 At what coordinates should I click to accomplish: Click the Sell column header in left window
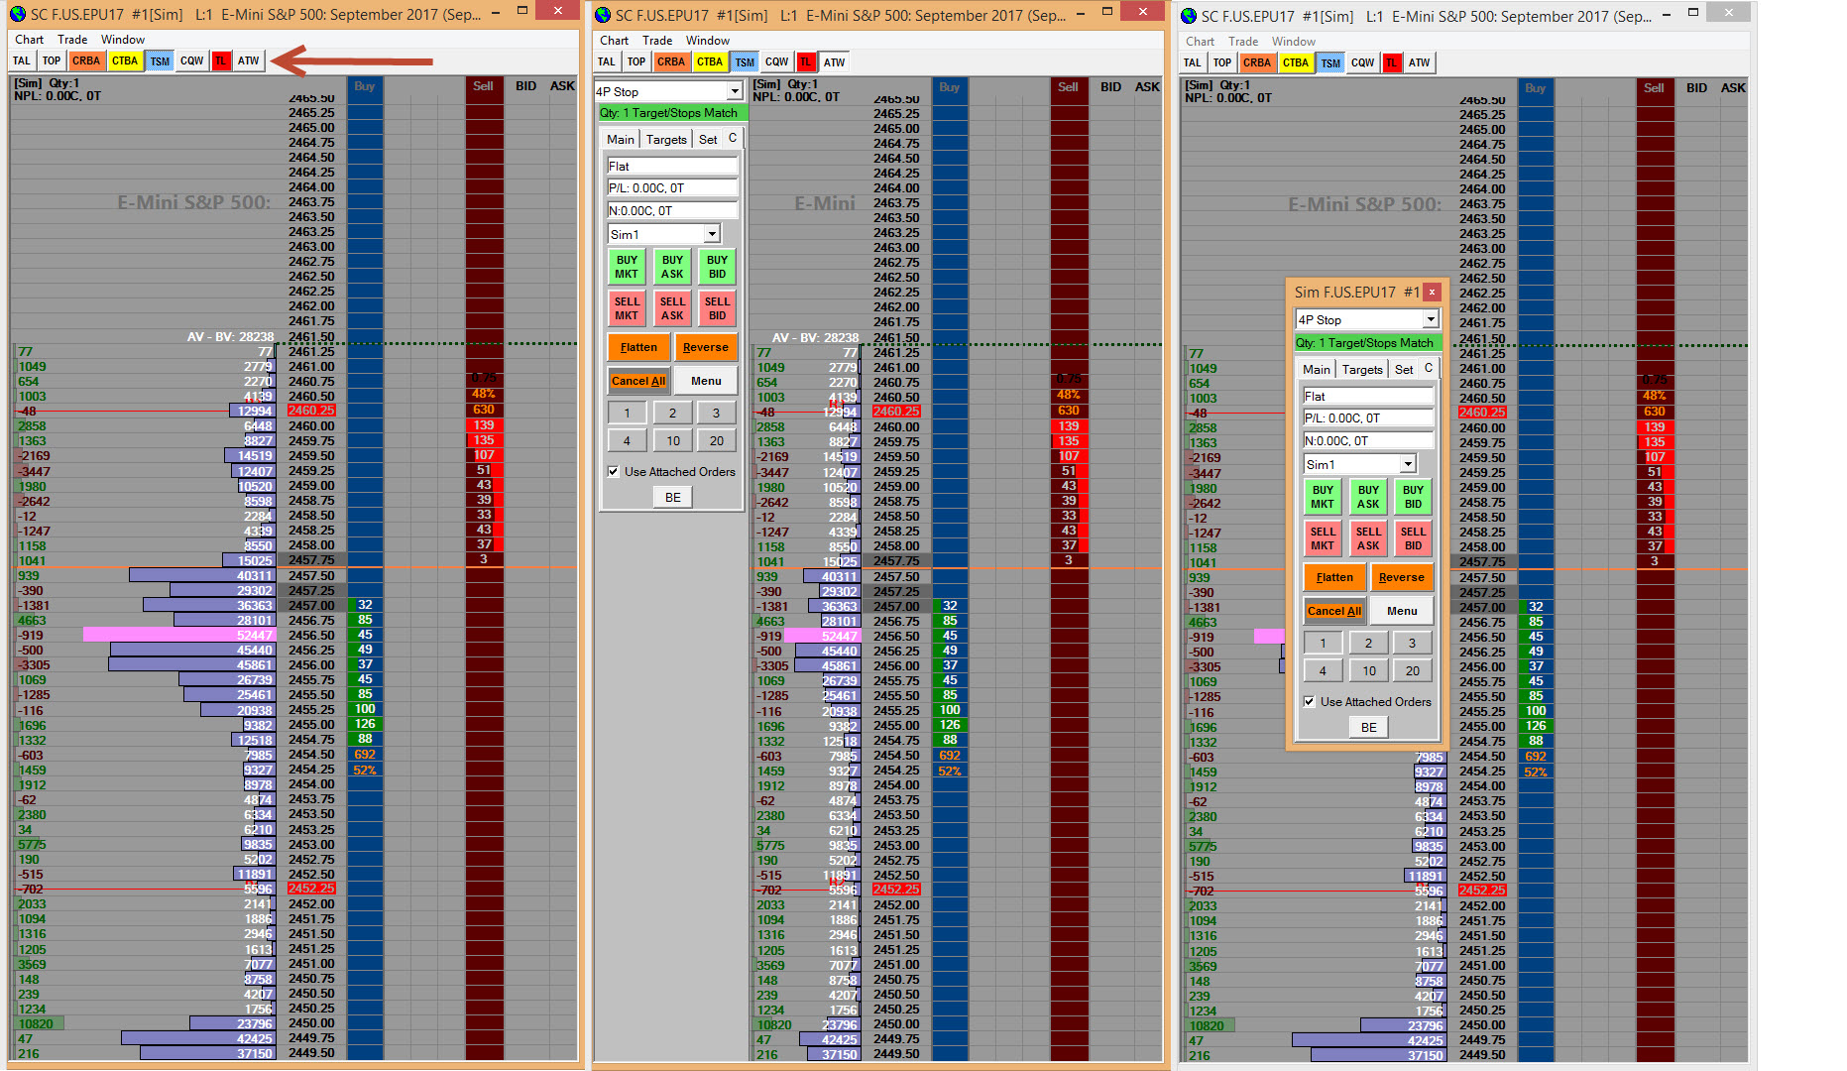(x=483, y=86)
